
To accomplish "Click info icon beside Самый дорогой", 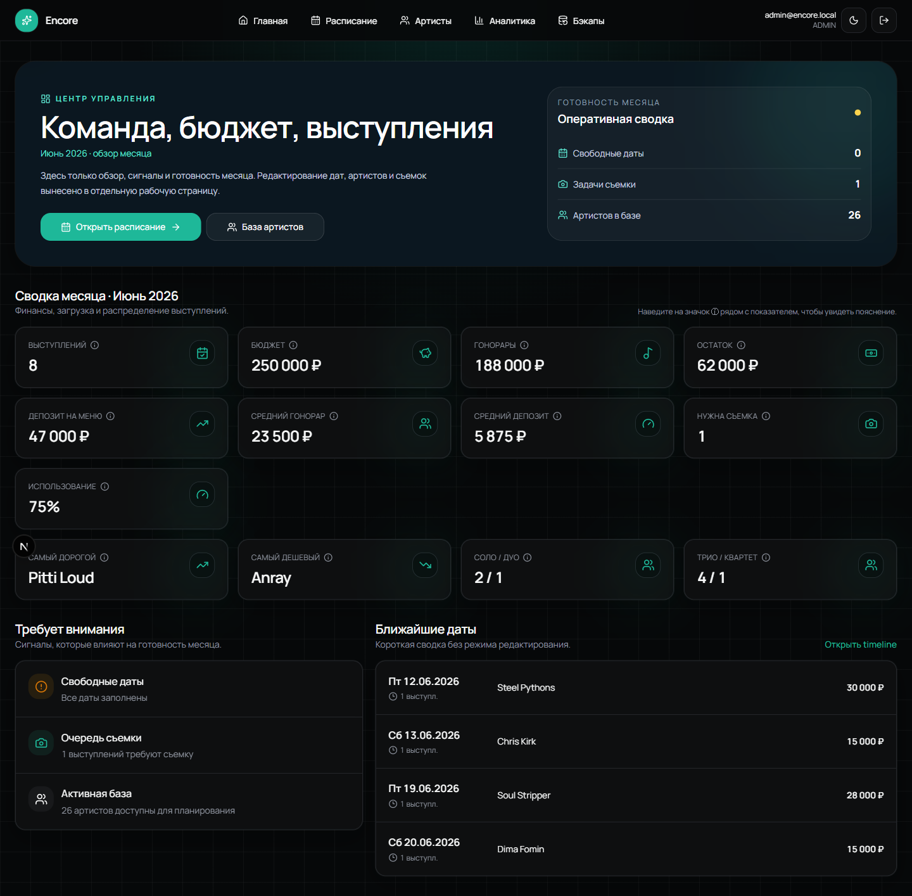I will 104,558.
